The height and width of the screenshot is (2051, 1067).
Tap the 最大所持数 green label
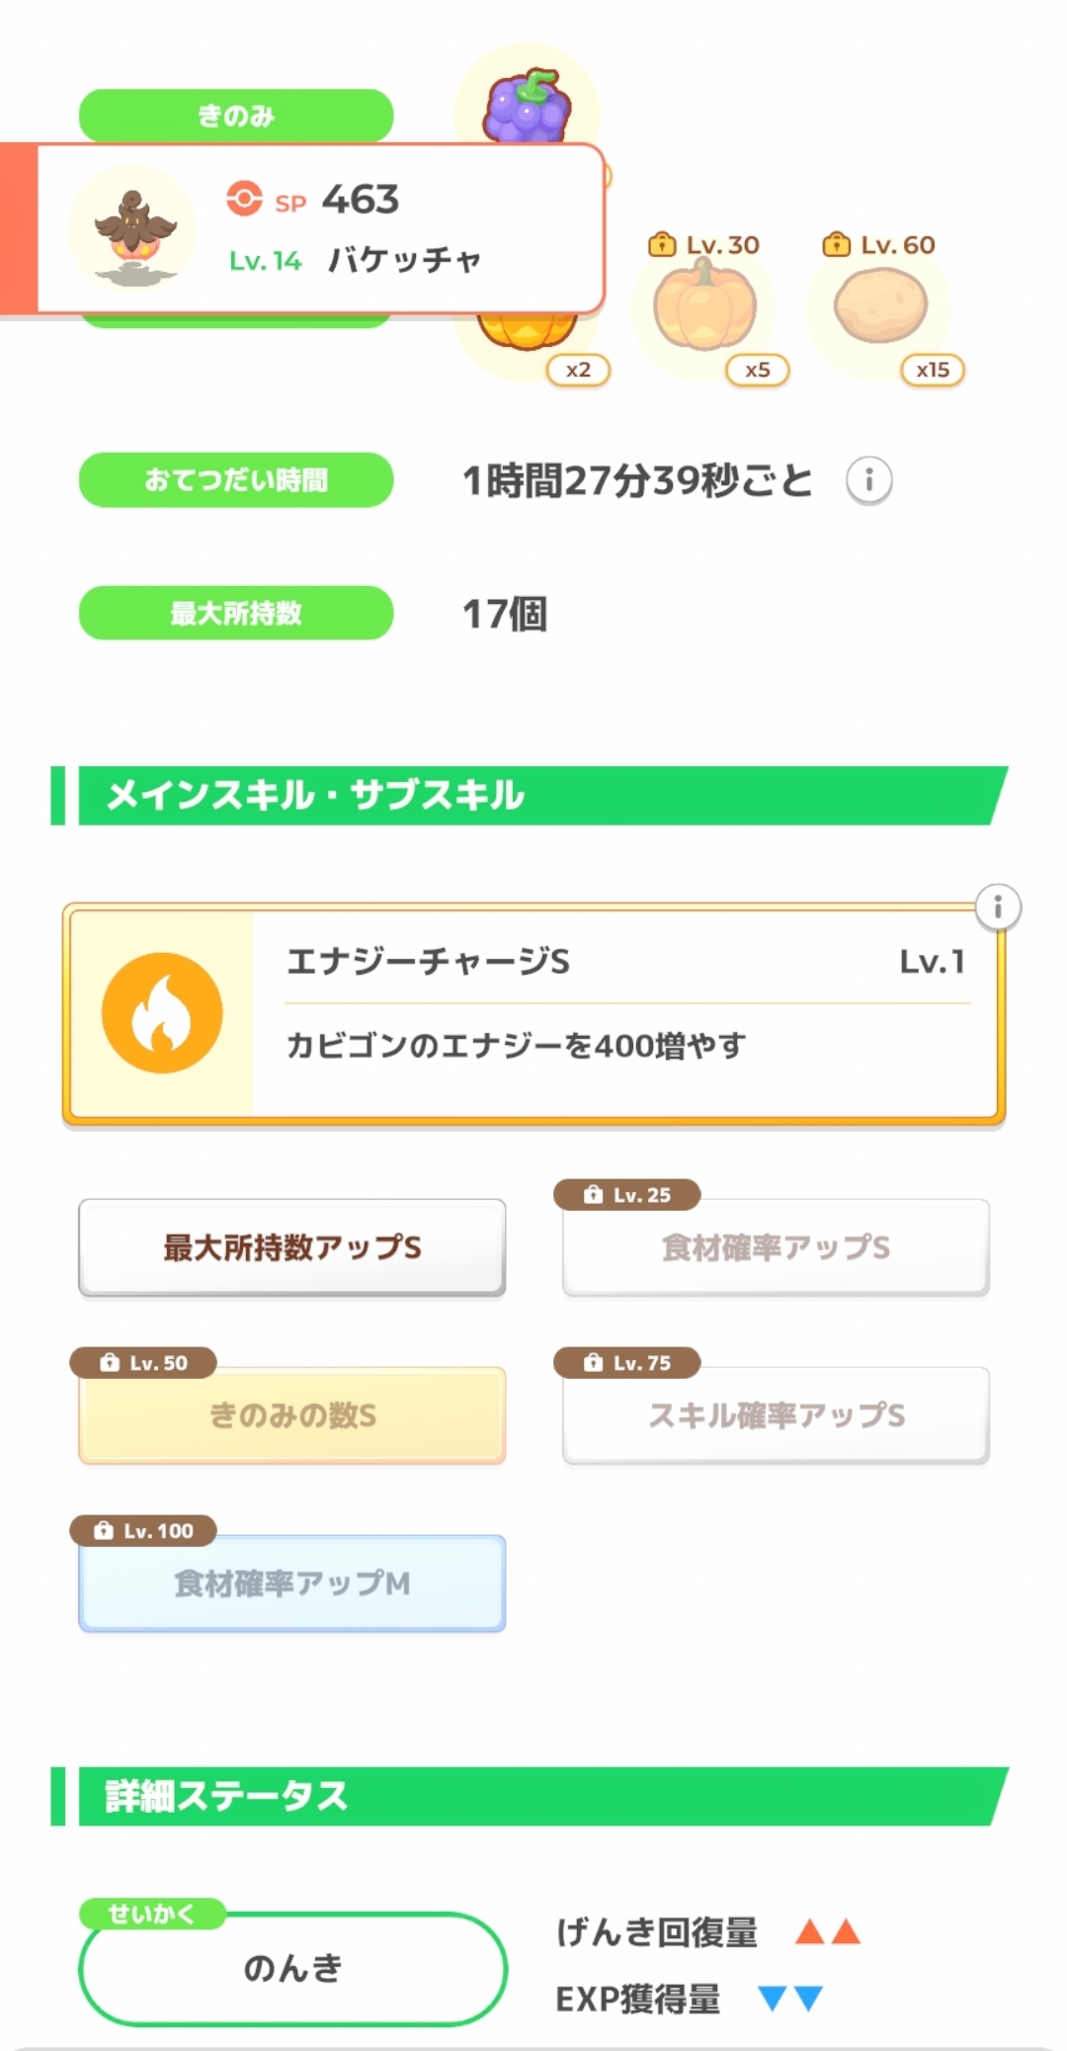coord(236,614)
